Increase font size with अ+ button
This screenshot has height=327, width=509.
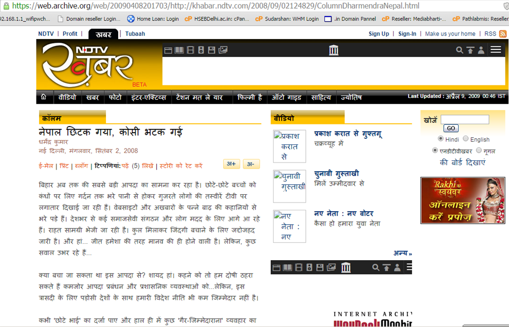tap(231, 164)
